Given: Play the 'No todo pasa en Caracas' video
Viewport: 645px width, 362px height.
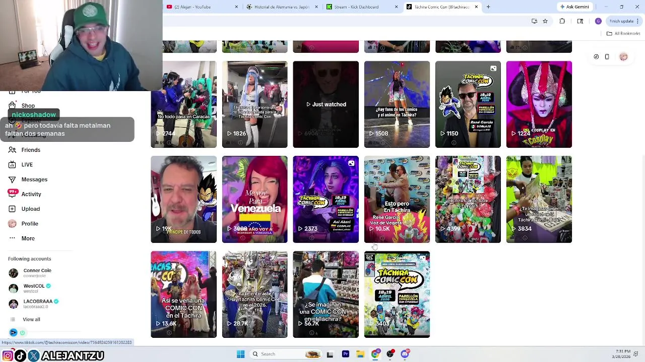Looking at the screenshot, I should click(x=183, y=105).
